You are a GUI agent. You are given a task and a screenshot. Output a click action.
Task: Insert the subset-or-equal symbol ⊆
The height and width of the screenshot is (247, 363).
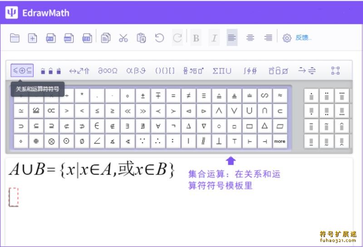[36, 126]
